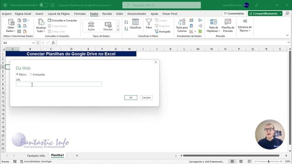Viewport: 292px width, 164px height.
Task: Click Cancelar in the Da Web dialog
Action: tap(146, 97)
